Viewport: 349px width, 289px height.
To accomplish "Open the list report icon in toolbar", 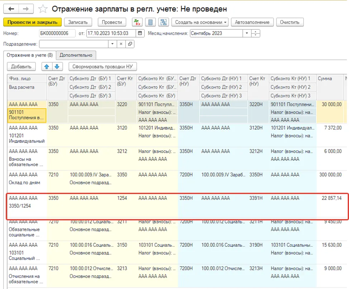I will coord(150,22).
